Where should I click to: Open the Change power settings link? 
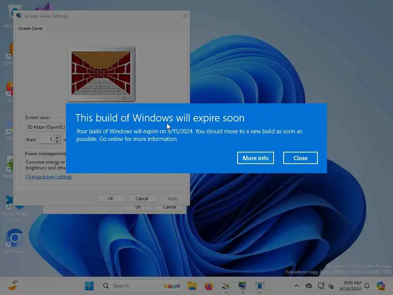(x=49, y=177)
